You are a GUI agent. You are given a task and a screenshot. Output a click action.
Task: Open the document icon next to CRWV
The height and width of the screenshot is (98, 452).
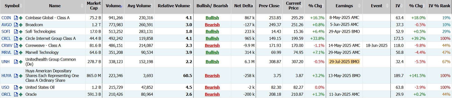click(16, 45)
